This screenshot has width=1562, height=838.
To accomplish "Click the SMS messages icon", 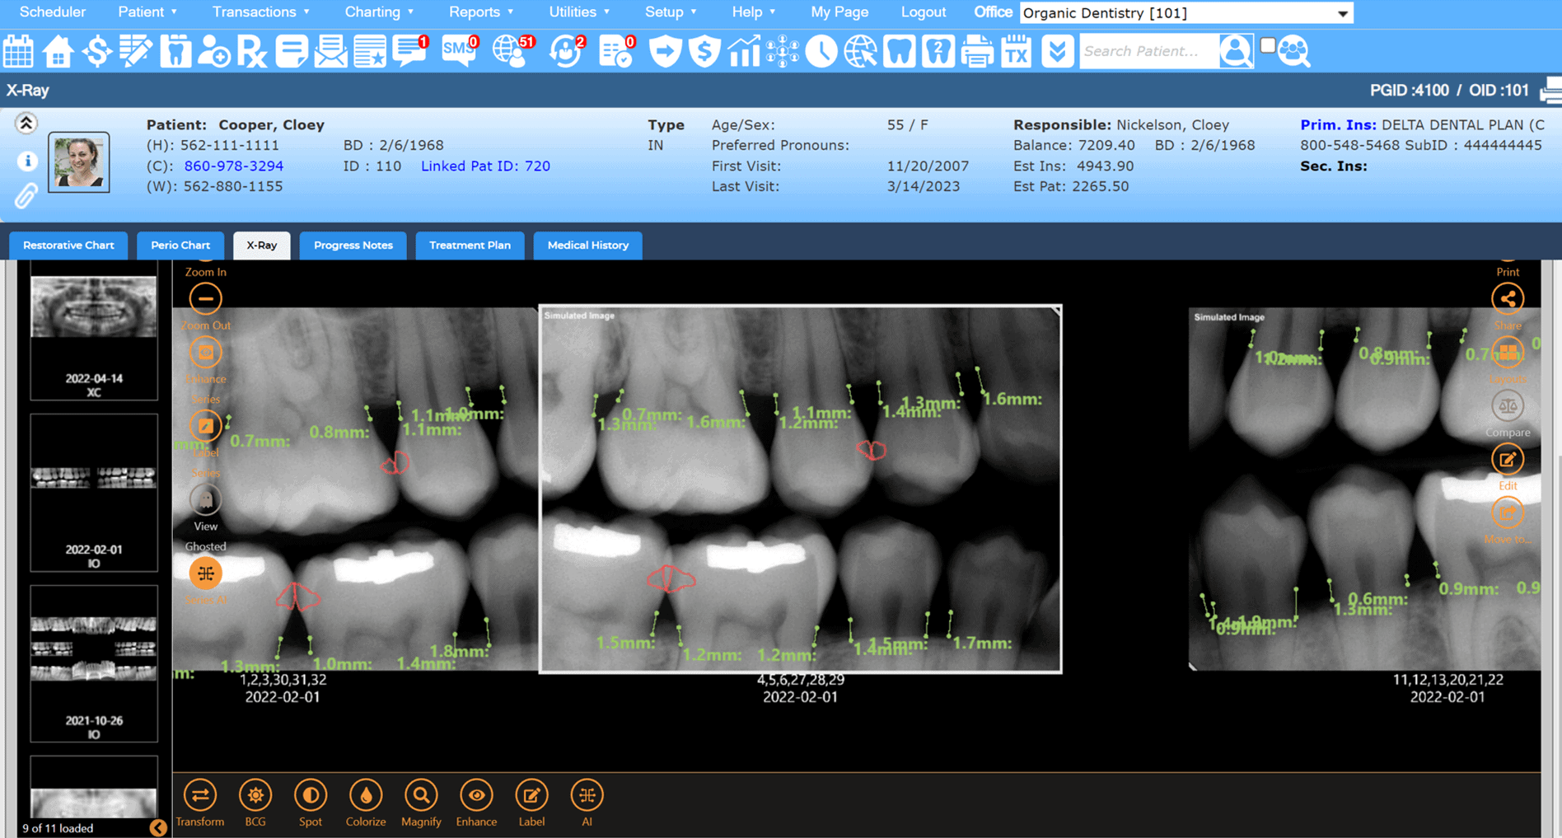I will coord(459,51).
